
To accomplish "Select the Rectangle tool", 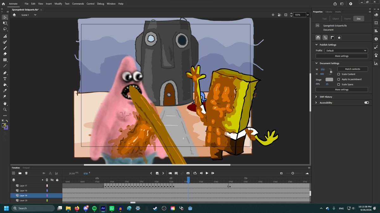I will click(x=5, y=60).
